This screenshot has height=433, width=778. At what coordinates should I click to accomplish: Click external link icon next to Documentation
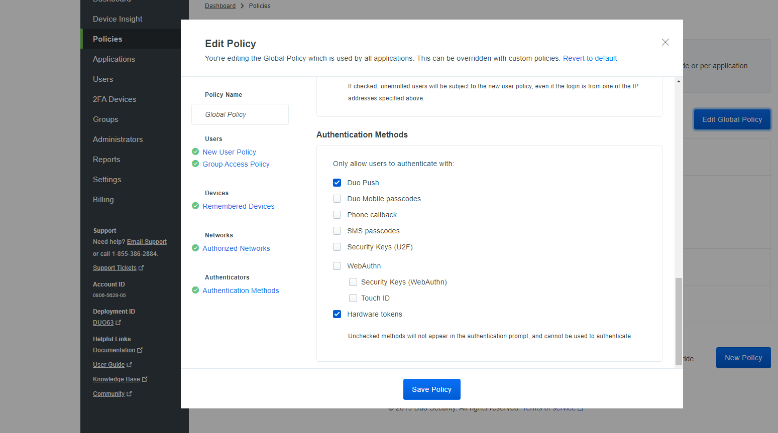point(140,350)
